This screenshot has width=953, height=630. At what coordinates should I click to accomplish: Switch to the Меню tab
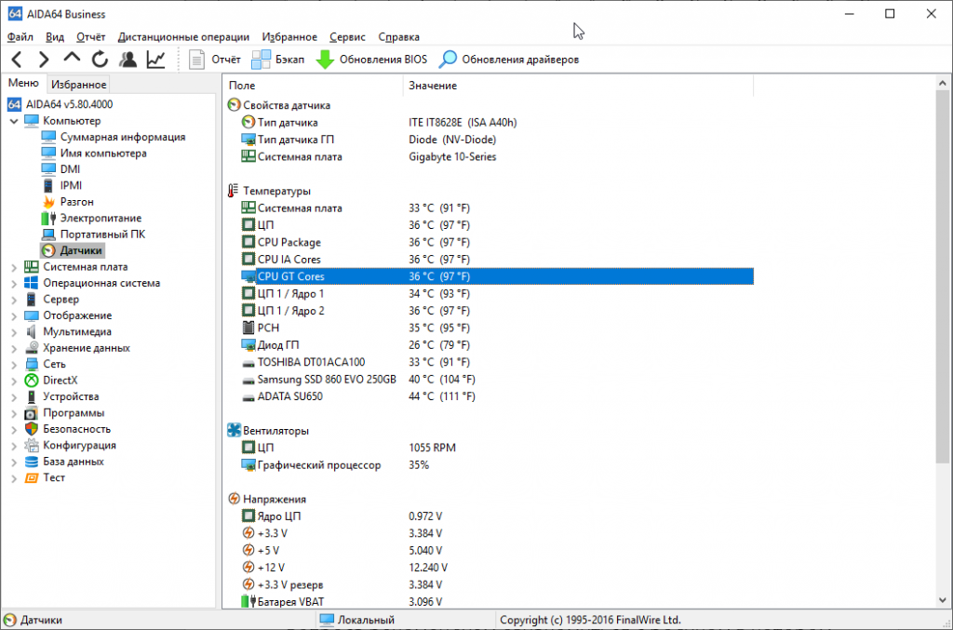pos(23,83)
